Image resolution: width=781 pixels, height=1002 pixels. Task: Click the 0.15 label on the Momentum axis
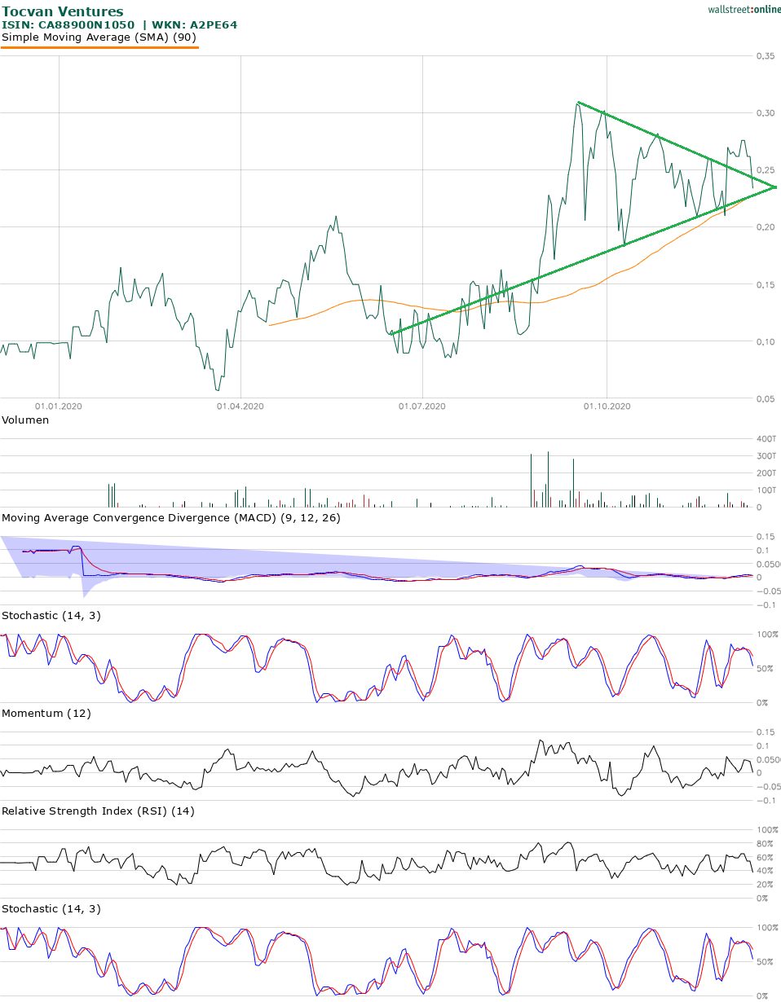click(765, 732)
